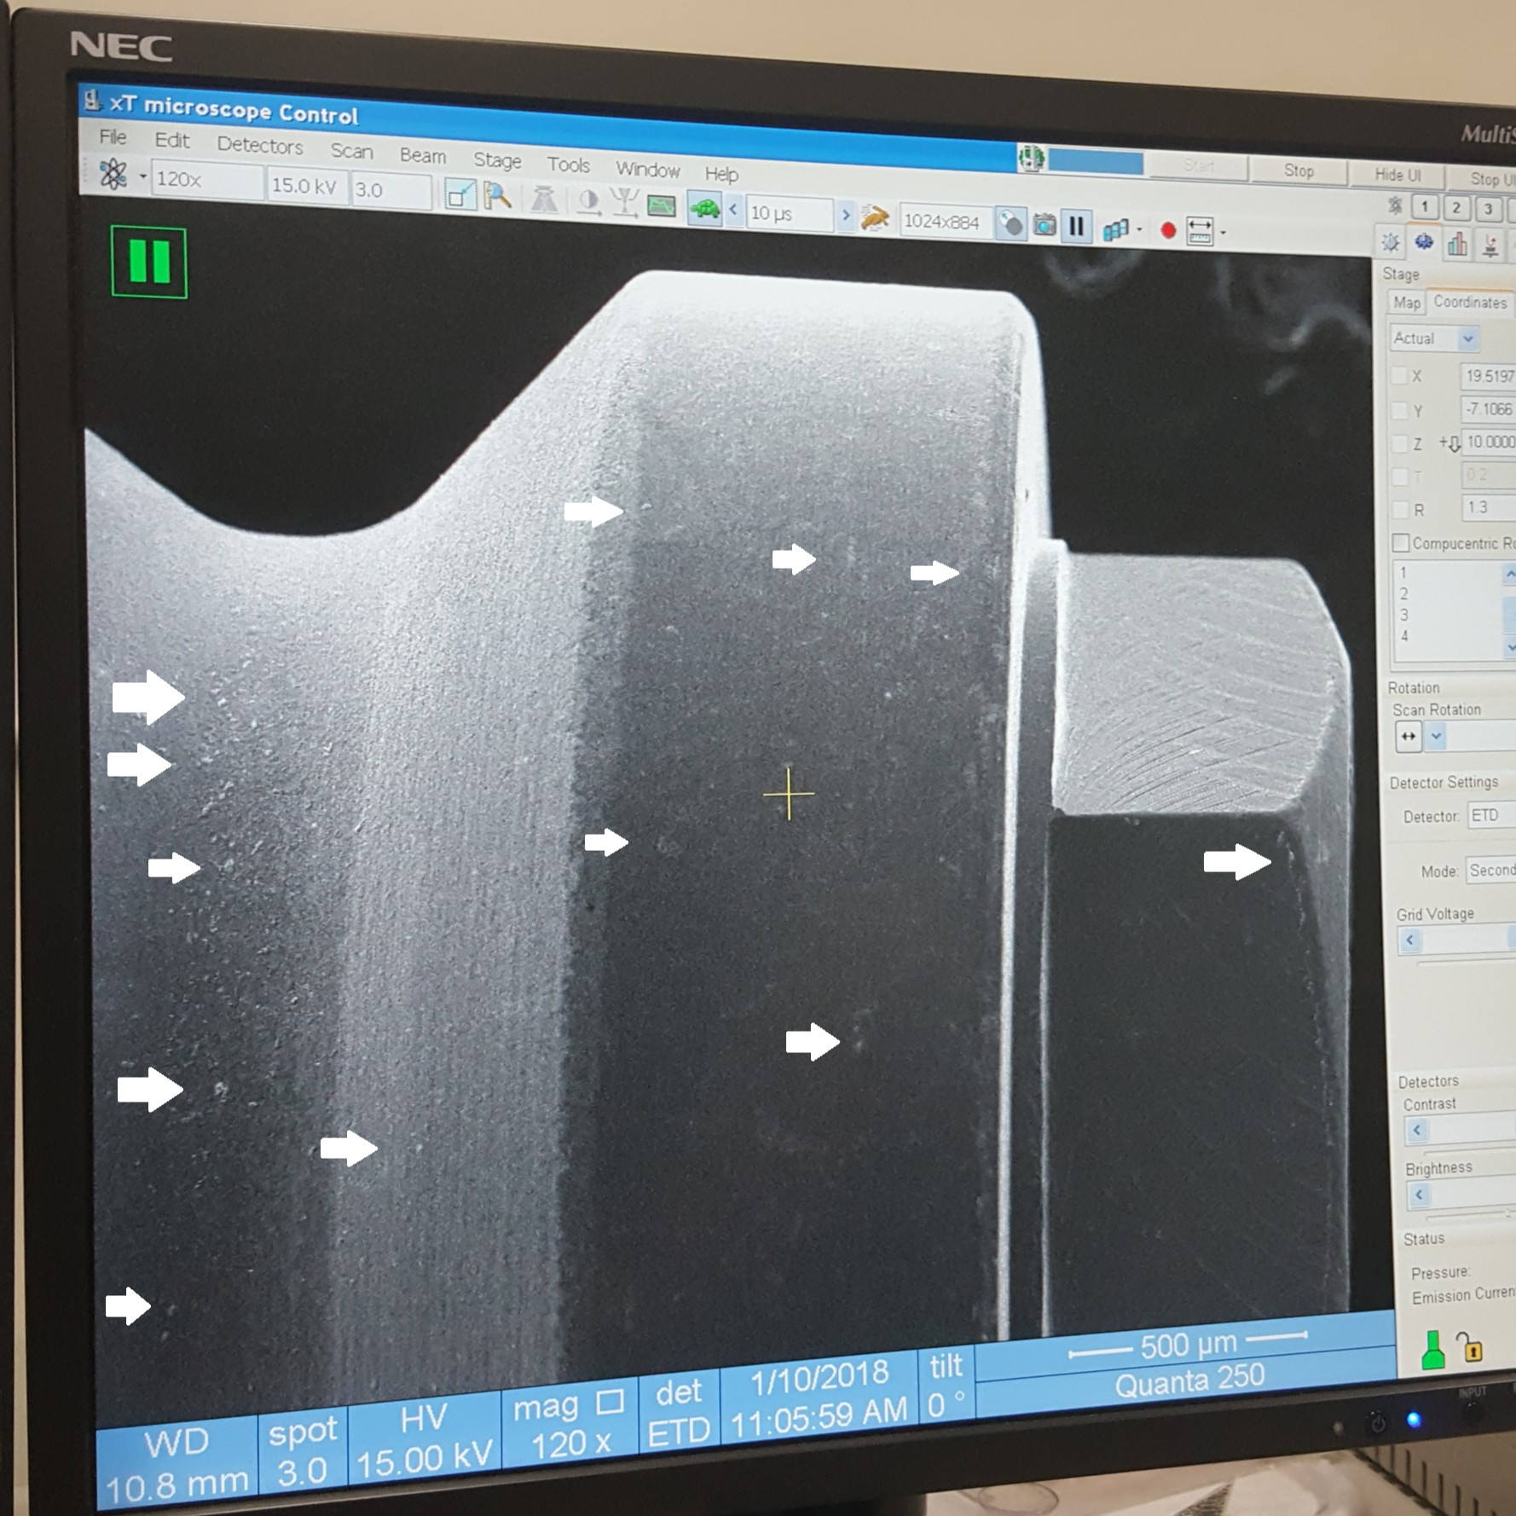Screen dimensions: 1516x1516
Task: Click the green videoscope monitor icon
Action: point(662,205)
